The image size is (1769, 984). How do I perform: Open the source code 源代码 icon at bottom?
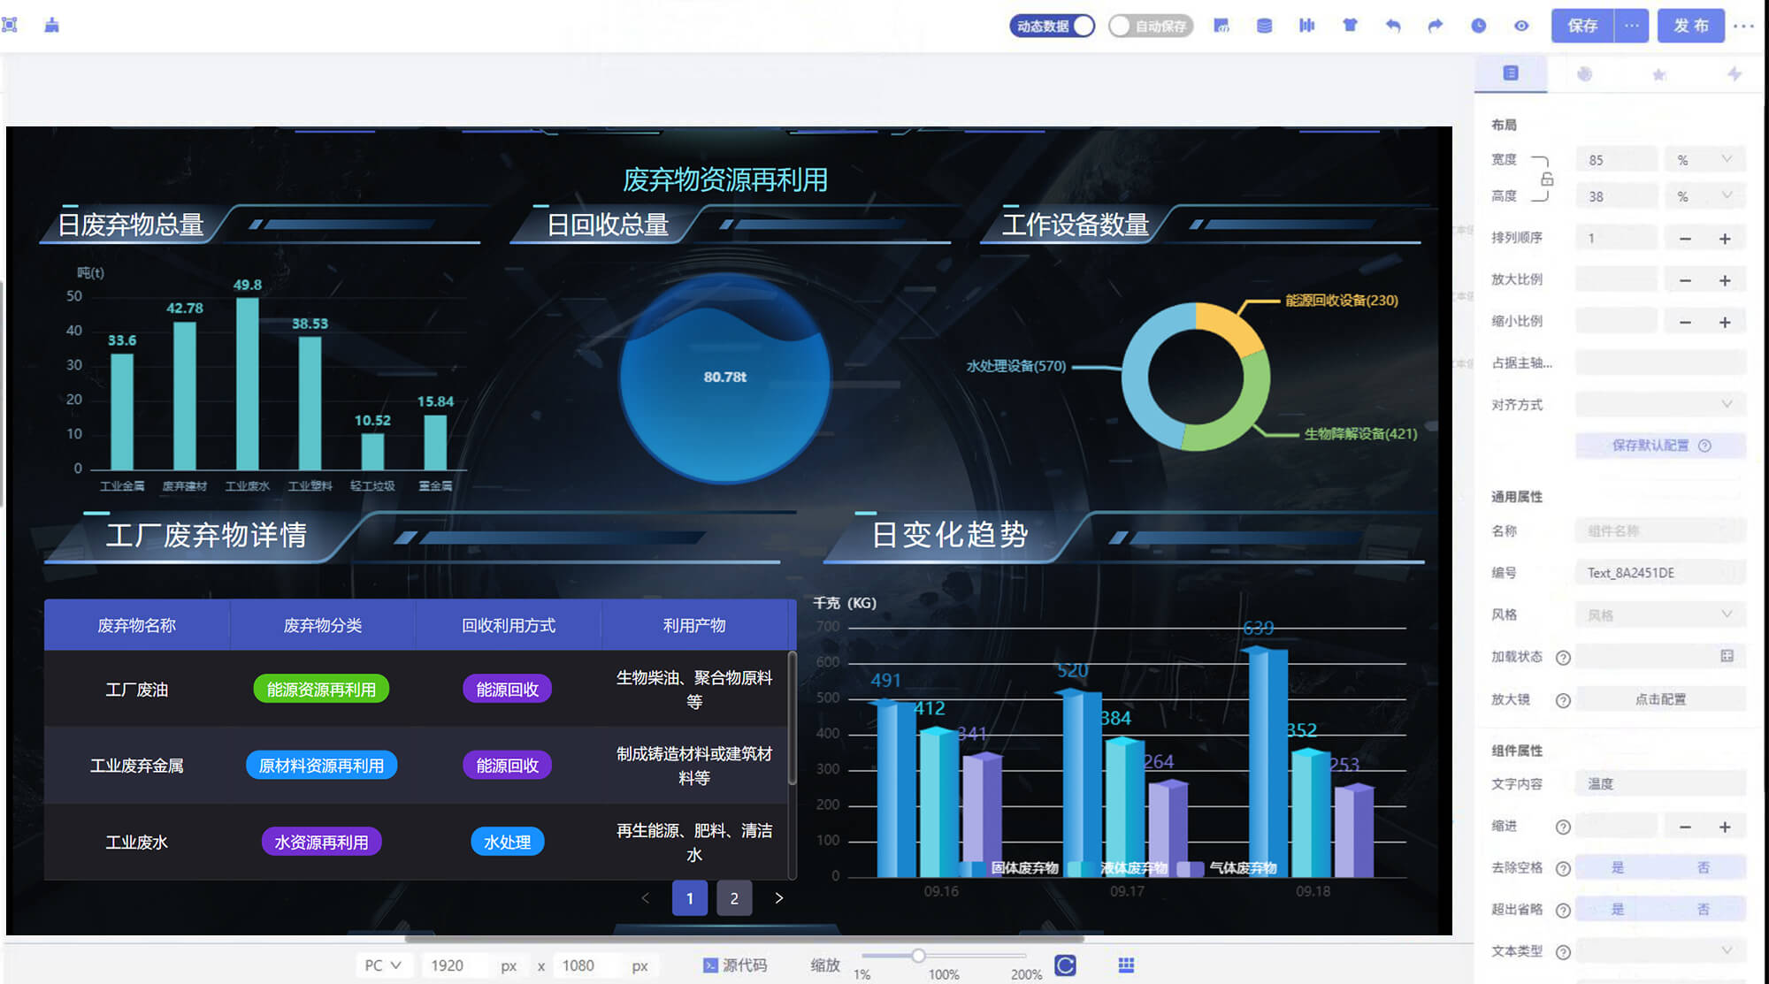[x=737, y=965]
